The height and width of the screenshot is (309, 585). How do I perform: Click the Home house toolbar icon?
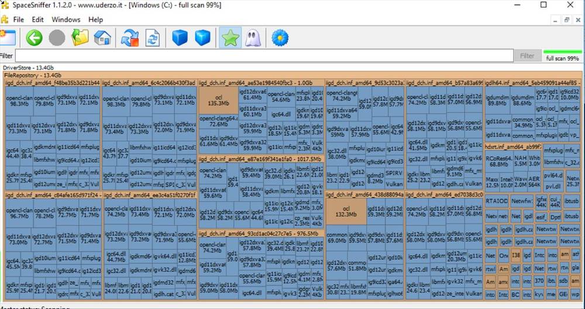click(102, 38)
